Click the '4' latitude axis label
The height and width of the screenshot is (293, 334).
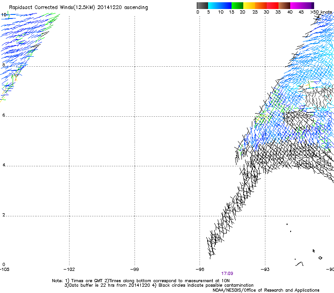click(4, 165)
